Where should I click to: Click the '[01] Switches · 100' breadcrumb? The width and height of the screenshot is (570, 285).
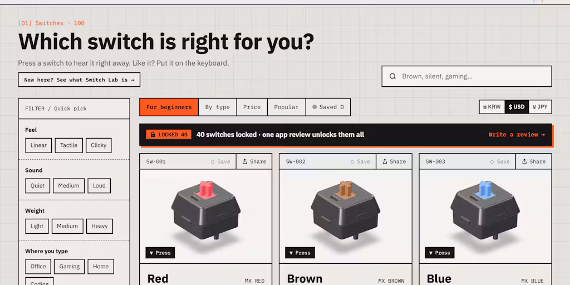(x=51, y=23)
